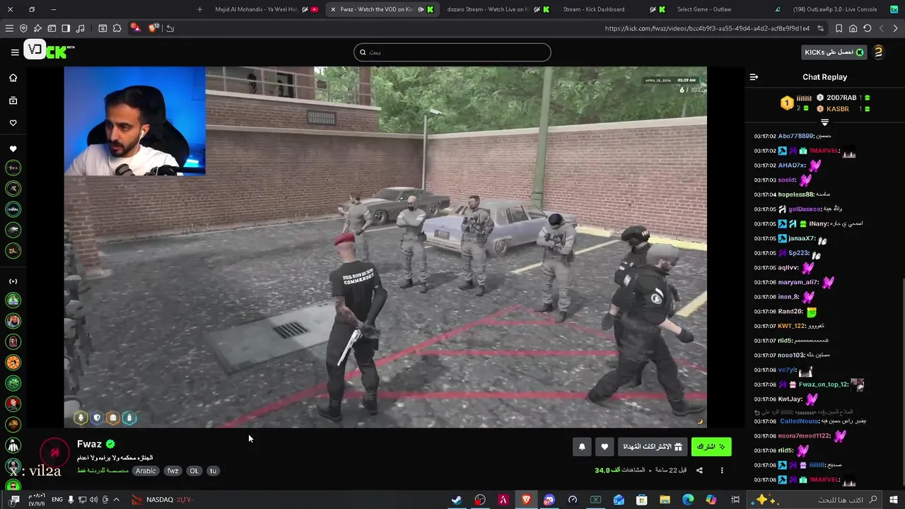Screen dimensions: 905x509
Task: Click the Windows Start button
Action: coord(894,500)
